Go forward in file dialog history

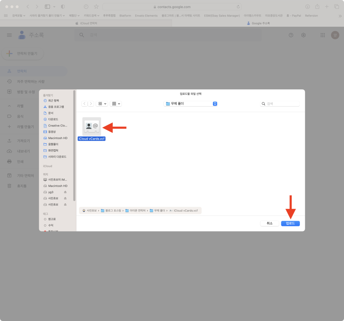click(x=91, y=104)
